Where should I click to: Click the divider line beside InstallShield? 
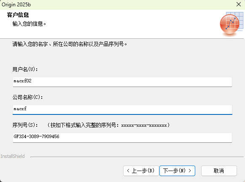click(x=137, y=157)
